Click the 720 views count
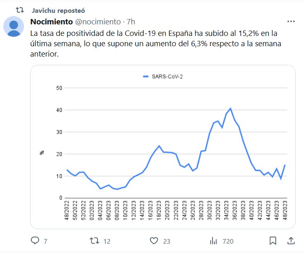The image size is (304, 256). pyautogui.click(x=228, y=241)
